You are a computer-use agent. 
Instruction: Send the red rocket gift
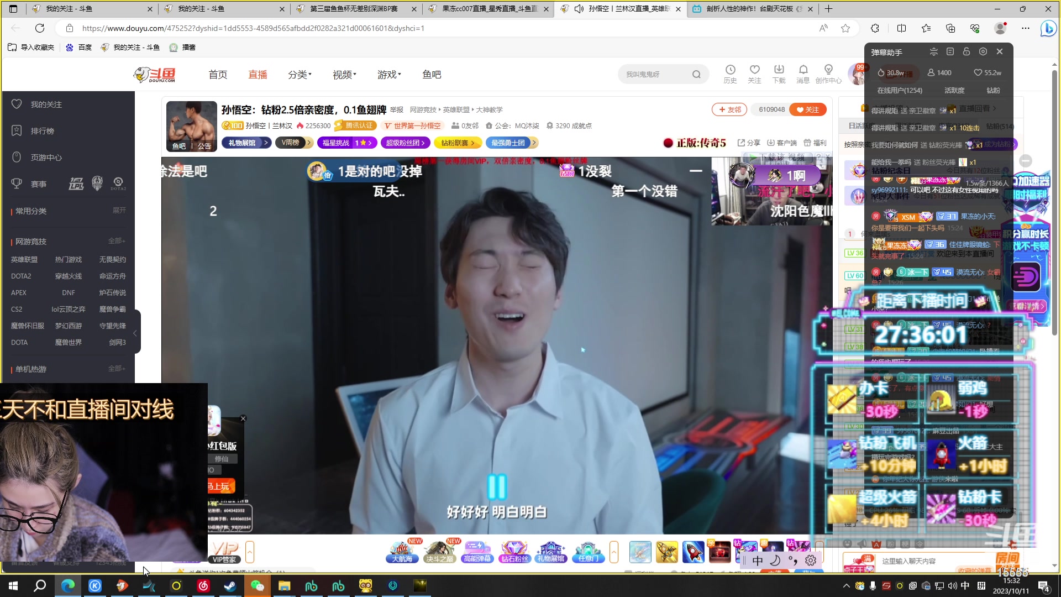point(693,552)
